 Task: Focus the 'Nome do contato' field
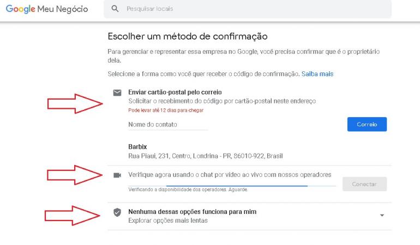(168, 125)
